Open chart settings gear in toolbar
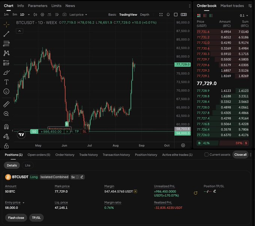This screenshot has height=226, width=255. [x=42, y=15]
